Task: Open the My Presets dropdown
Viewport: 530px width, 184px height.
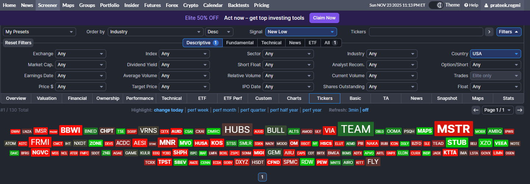Action: 39,32
